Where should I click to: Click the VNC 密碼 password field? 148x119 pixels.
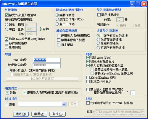click(x=47, y=60)
